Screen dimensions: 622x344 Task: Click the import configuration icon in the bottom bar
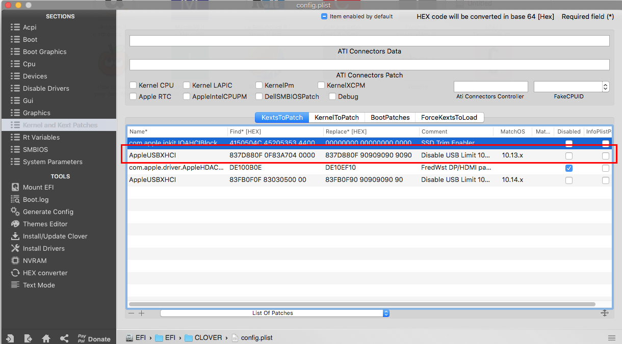(x=10, y=338)
